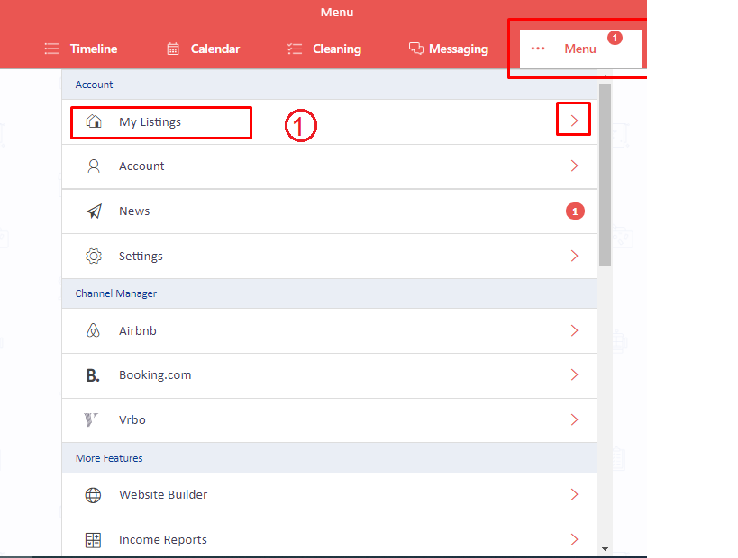Screen dimensions: 738x558
Task: Click the Income Reports calculator icon
Action: [x=93, y=540]
